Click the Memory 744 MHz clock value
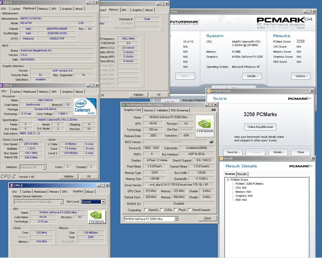 pos(42,241)
